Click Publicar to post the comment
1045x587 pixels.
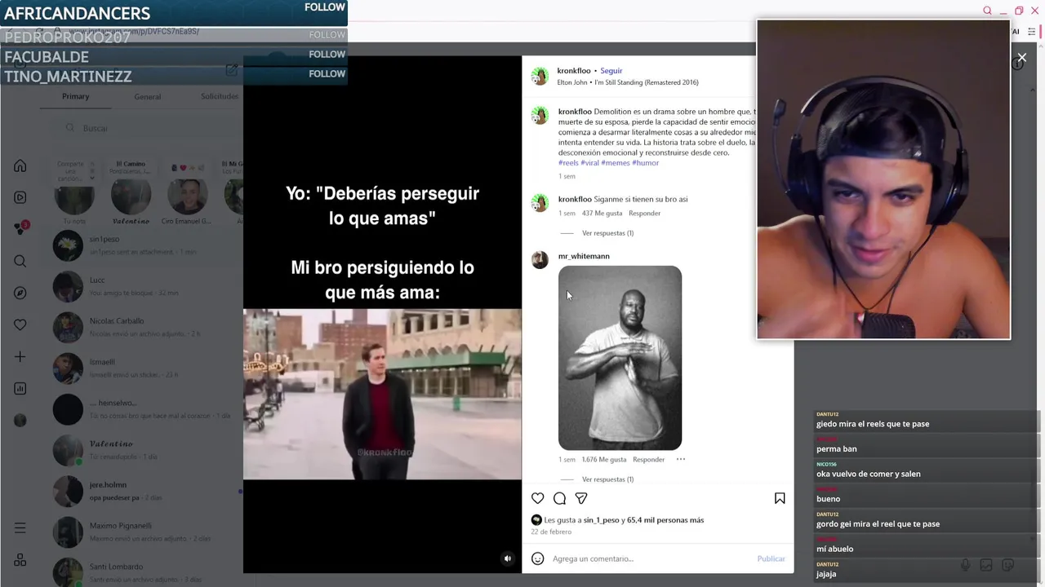pos(771,558)
